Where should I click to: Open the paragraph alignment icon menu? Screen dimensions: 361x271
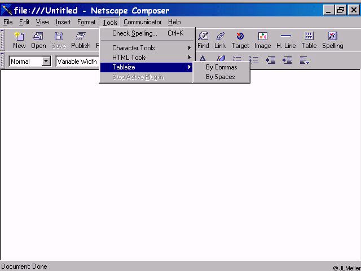tap(304, 60)
